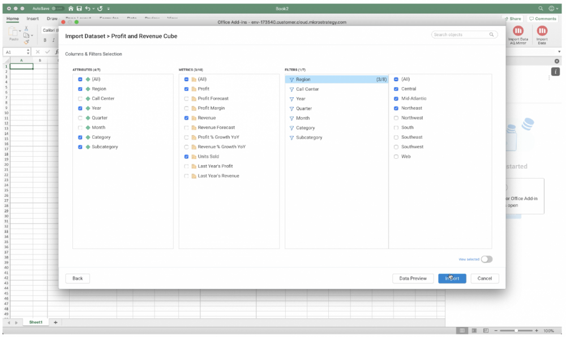This screenshot has height=337, width=566.
Task: Click the smiley feedback icon
Action: pyautogui.click(x=551, y=8)
